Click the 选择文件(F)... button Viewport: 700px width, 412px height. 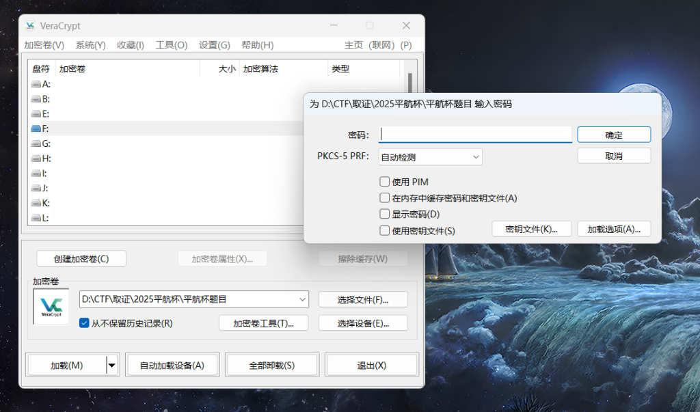(363, 299)
